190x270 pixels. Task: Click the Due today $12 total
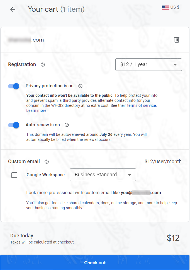tap(173, 238)
